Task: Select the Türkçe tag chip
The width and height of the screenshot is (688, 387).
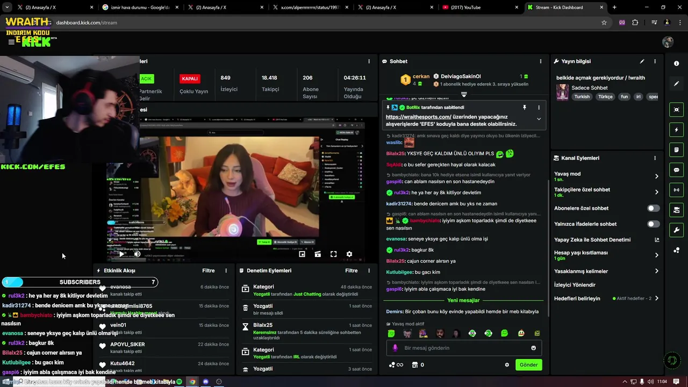Action: pyautogui.click(x=605, y=97)
